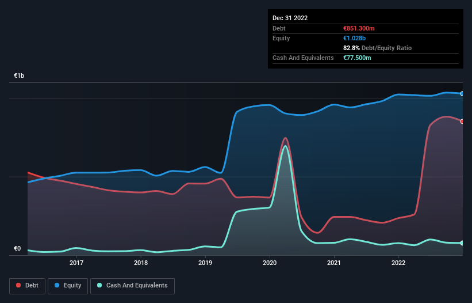This screenshot has height=303, width=472.
Task: Toggle the Cash And Equivalents legend button
Action: click(x=132, y=286)
